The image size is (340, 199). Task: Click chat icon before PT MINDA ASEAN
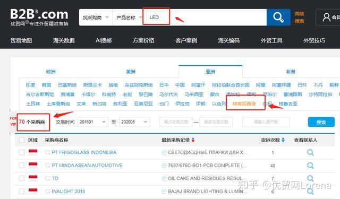pos(47,166)
